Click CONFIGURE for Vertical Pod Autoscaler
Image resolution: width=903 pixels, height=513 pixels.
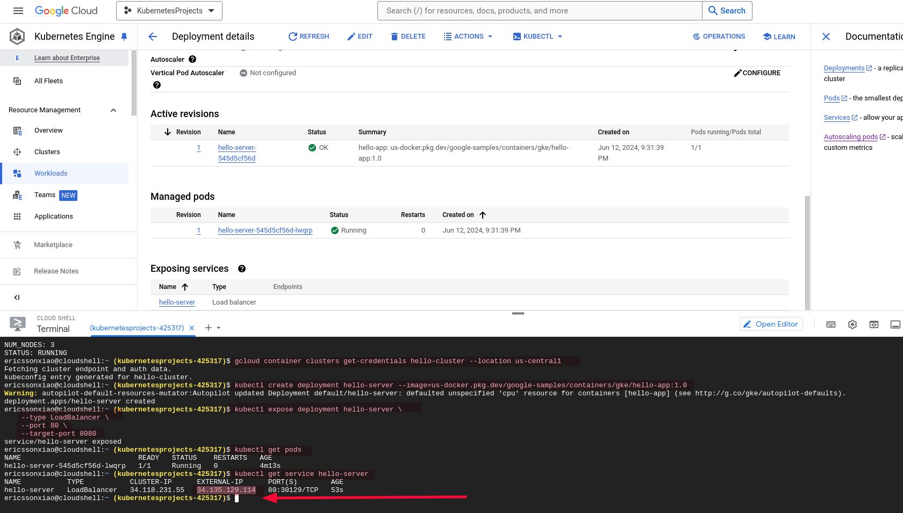click(x=757, y=73)
